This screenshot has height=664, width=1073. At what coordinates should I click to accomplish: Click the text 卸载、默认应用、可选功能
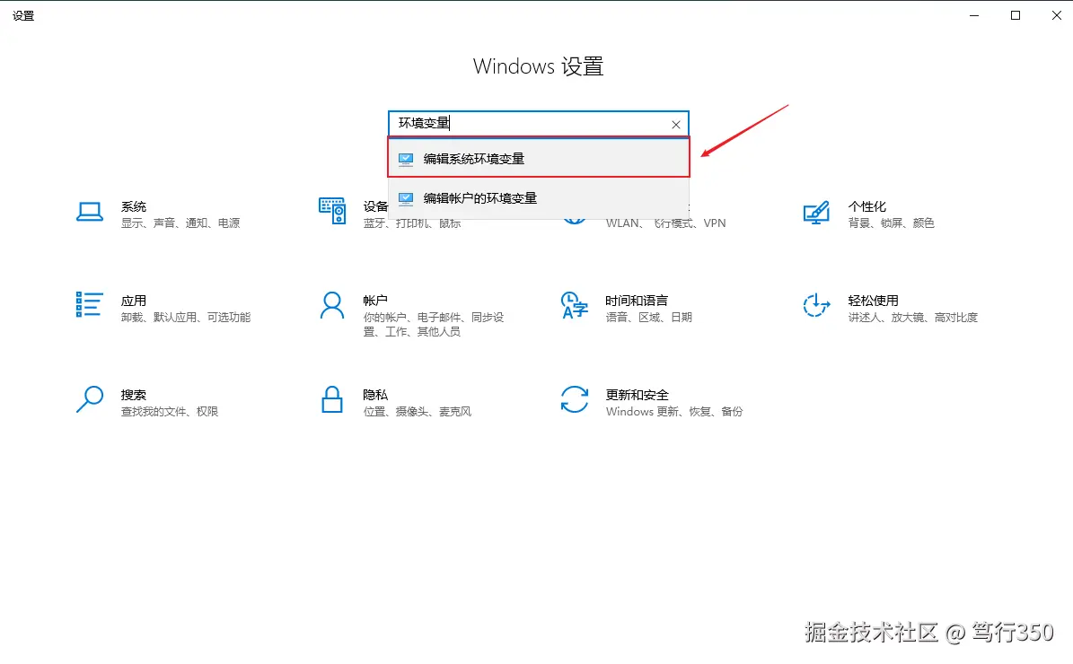coord(186,318)
